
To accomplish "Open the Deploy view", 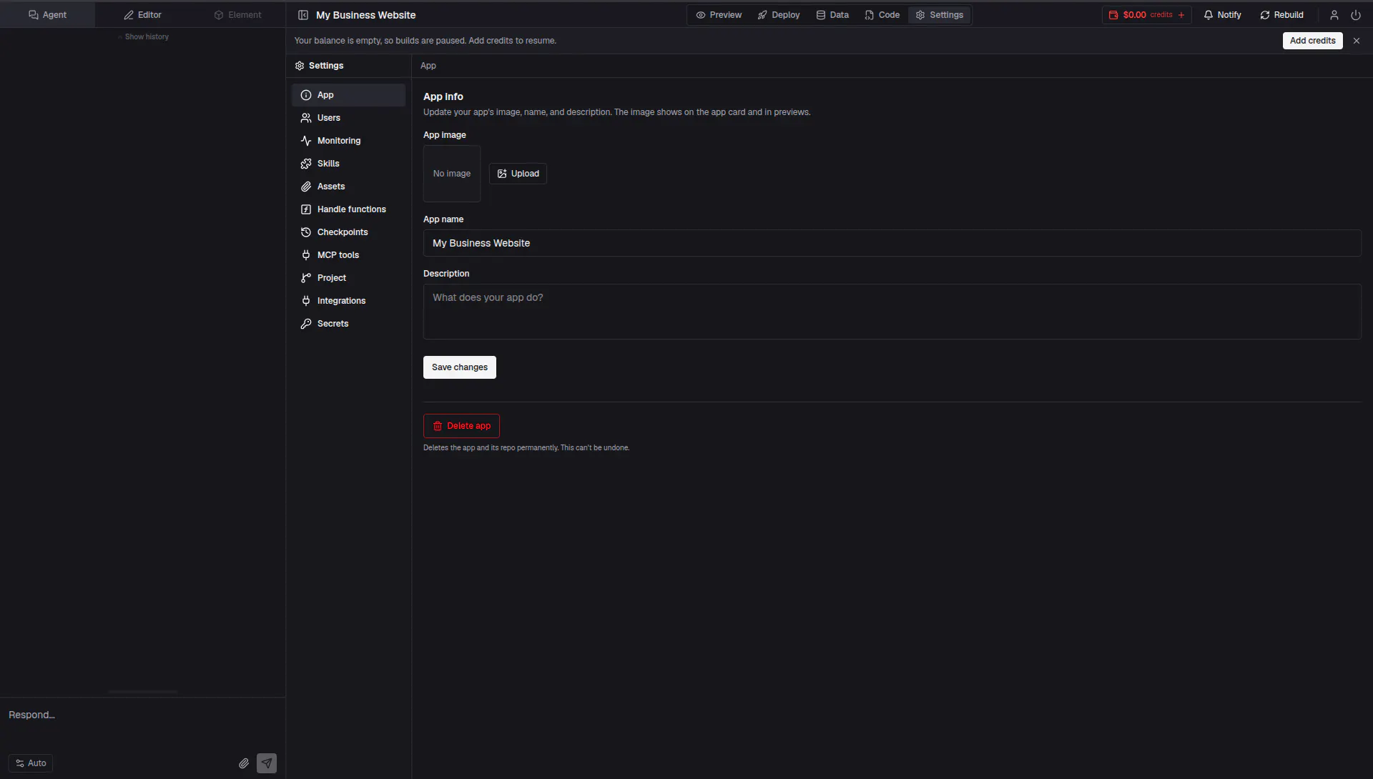I will click(779, 15).
